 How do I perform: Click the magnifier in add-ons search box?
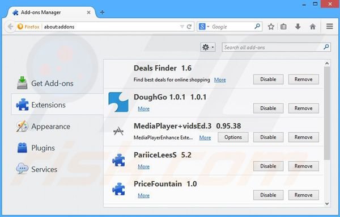pyautogui.click(x=326, y=47)
